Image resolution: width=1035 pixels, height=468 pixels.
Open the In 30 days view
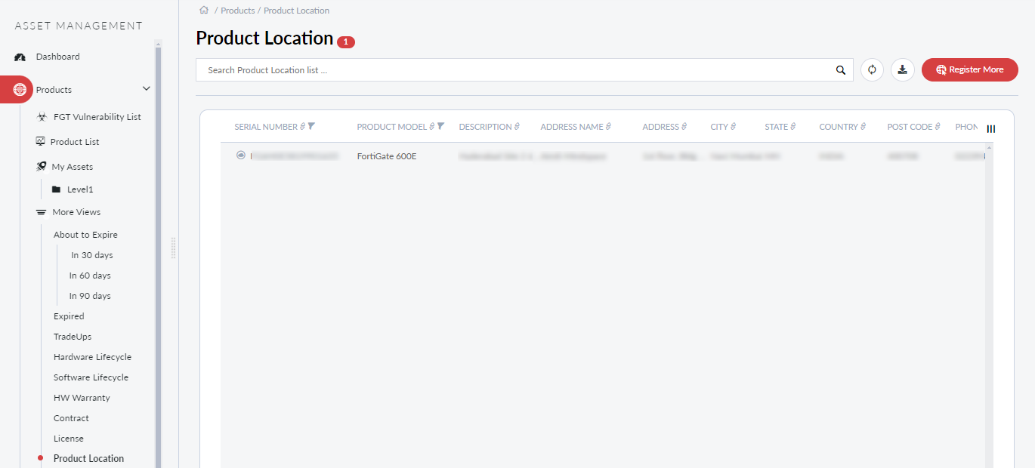(92, 255)
